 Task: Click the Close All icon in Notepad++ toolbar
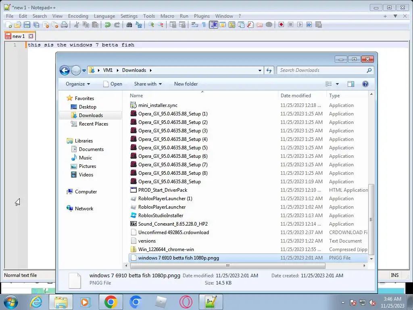click(x=55, y=25)
